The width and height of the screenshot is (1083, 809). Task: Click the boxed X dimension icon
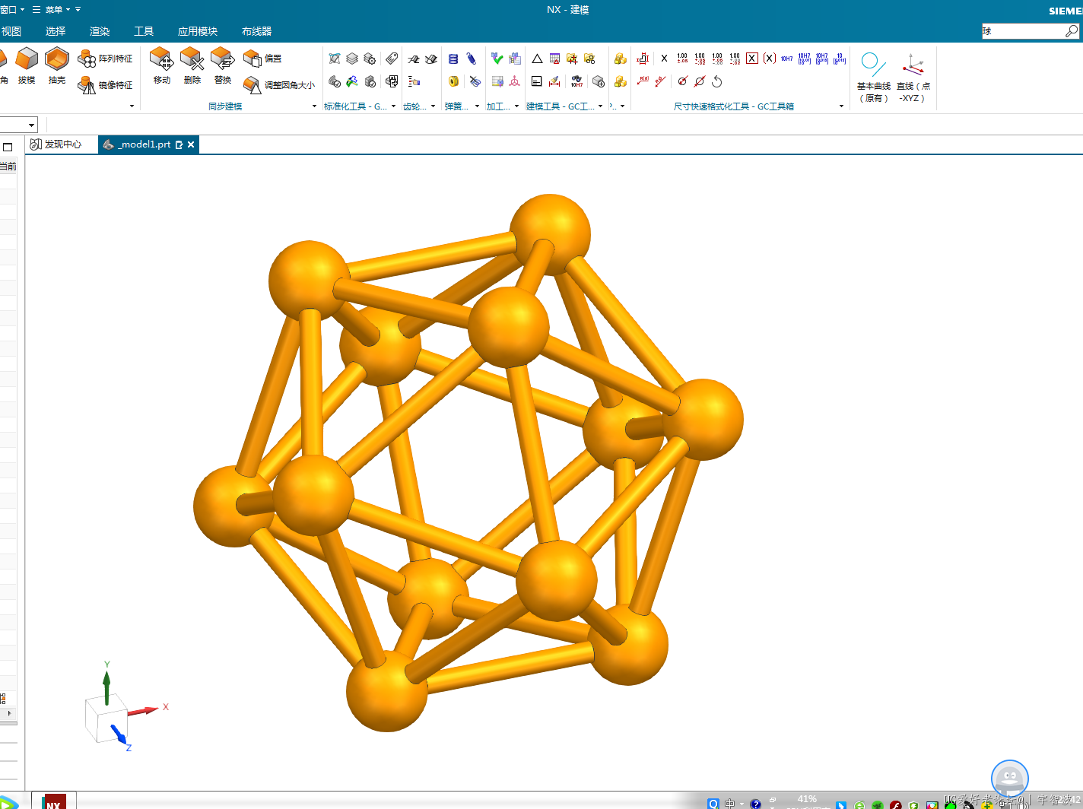click(x=752, y=58)
